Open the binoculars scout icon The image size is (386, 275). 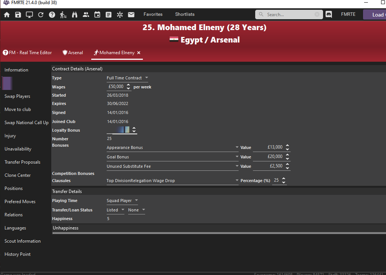[75, 15]
